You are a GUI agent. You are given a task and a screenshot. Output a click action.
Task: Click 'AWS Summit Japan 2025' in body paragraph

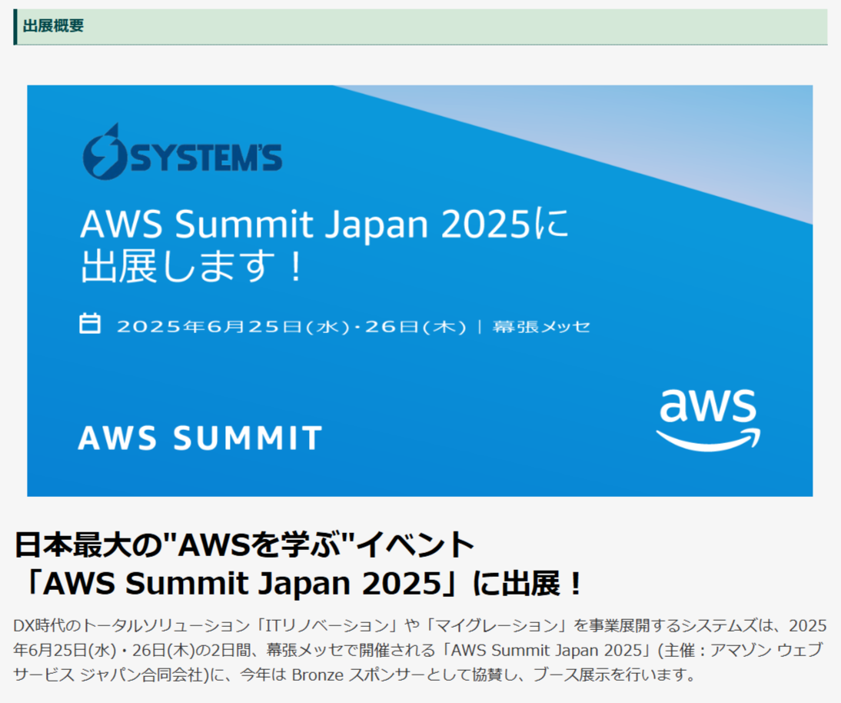click(x=547, y=651)
